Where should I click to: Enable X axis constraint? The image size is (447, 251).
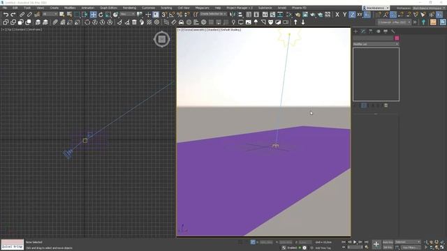(x=337, y=15)
